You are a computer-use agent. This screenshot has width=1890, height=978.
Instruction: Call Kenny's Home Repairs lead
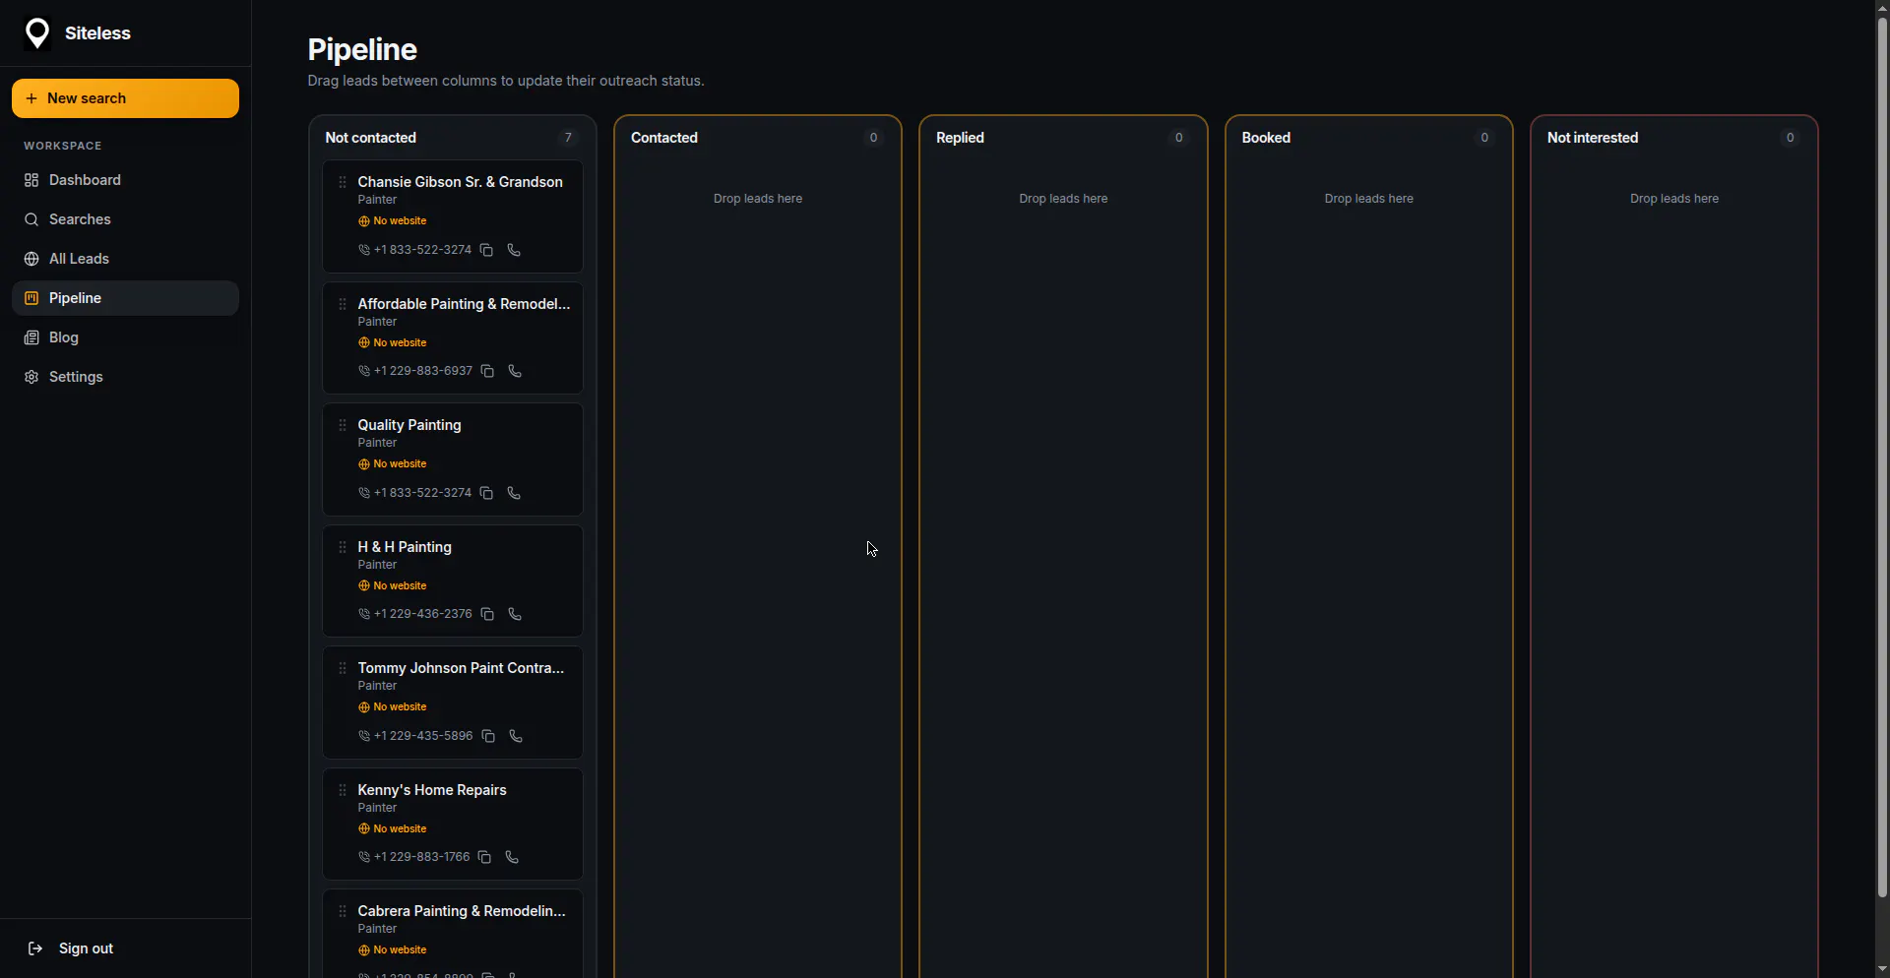pos(512,857)
